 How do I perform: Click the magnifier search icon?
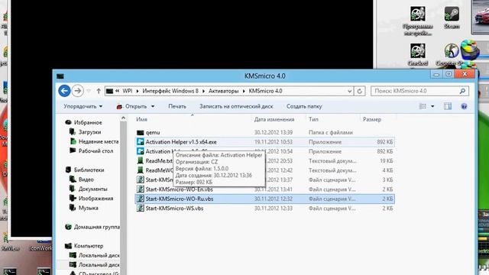(462, 91)
